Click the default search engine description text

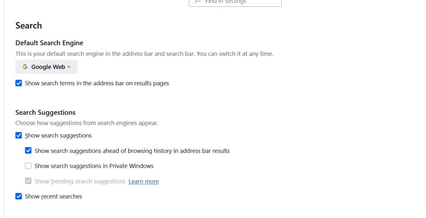[x=144, y=54]
